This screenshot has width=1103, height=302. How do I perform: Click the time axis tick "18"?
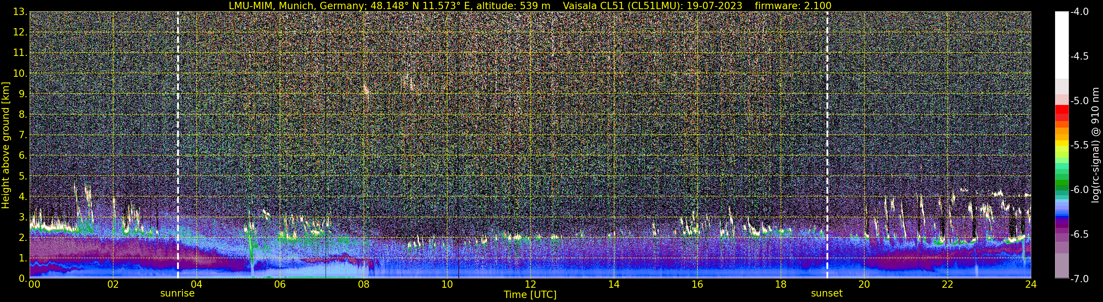click(x=781, y=284)
